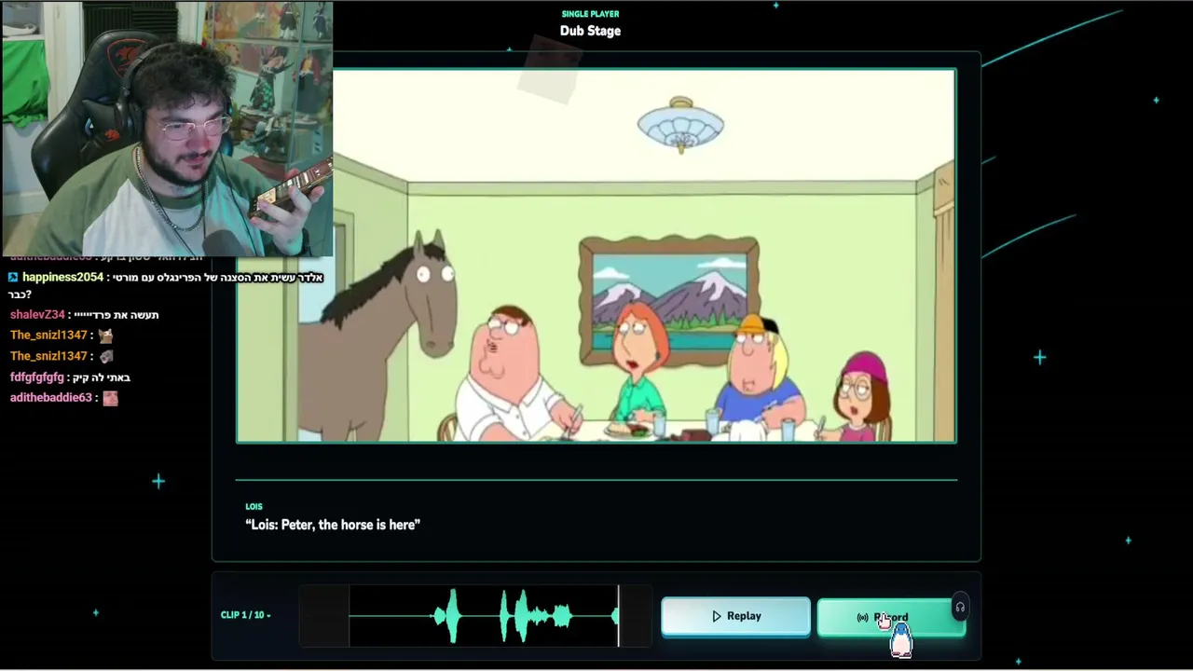Viewport: 1193px width, 671px height.
Task: Click the "SINGLE PLAYER" label
Action: pyautogui.click(x=590, y=14)
